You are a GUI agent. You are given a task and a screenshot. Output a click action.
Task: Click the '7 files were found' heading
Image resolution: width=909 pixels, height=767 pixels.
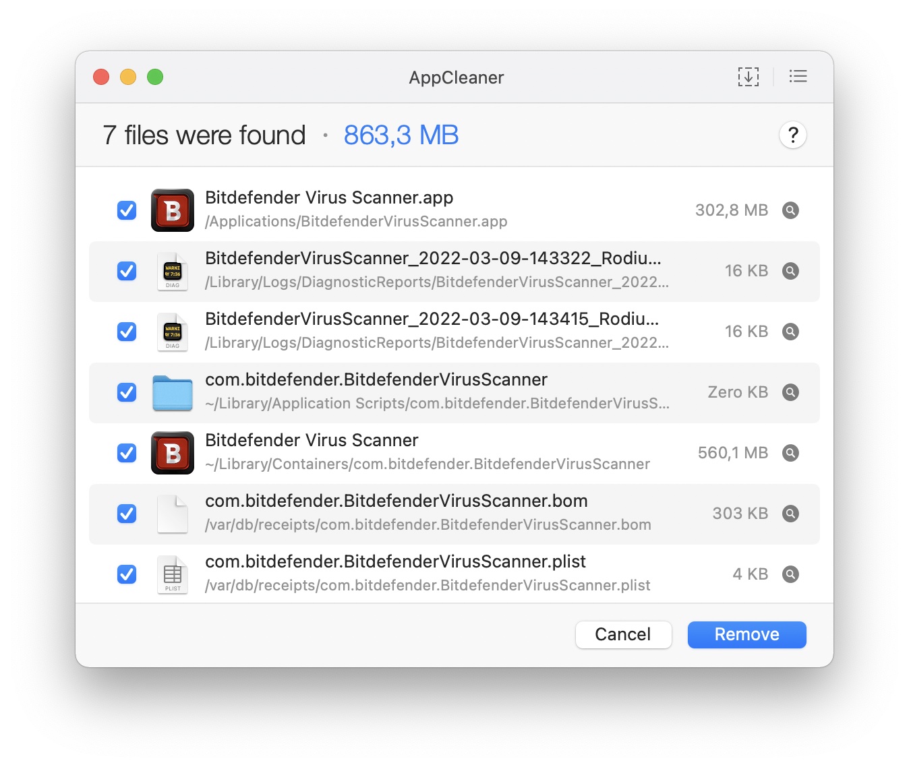[204, 135]
